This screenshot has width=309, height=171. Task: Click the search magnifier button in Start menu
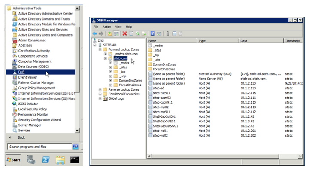point(75,147)
